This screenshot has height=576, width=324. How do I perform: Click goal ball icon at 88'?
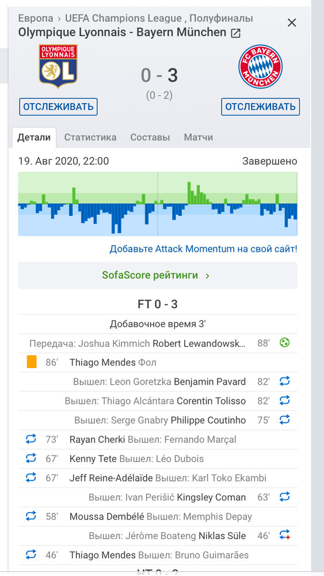click(x=284, y=343)
